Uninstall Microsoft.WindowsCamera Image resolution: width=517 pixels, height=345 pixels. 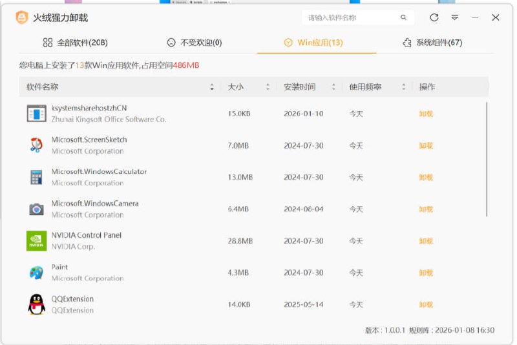point(426,209)
